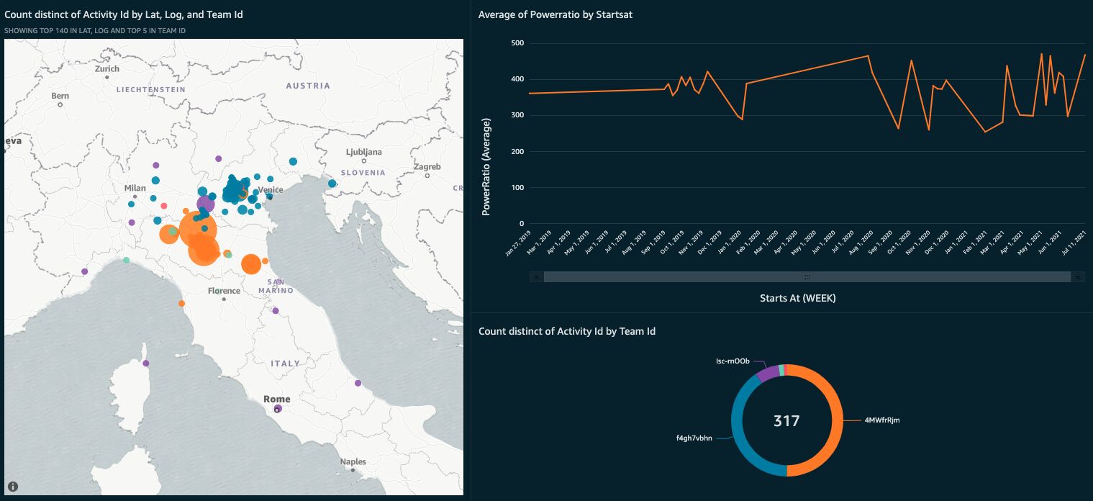Image resolution: width=1093 pixels, height=501 pixels.
Task: Click the purple bubble near Rome
Action: (279, 408)
